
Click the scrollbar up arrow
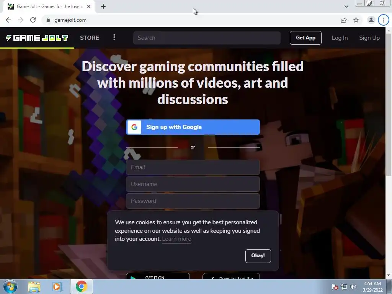[389, 30]
